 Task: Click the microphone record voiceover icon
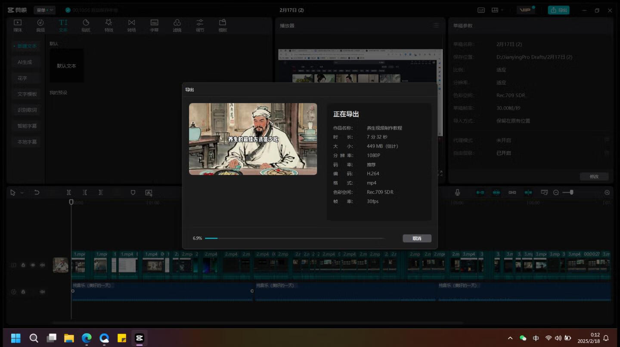pos(458,193)
